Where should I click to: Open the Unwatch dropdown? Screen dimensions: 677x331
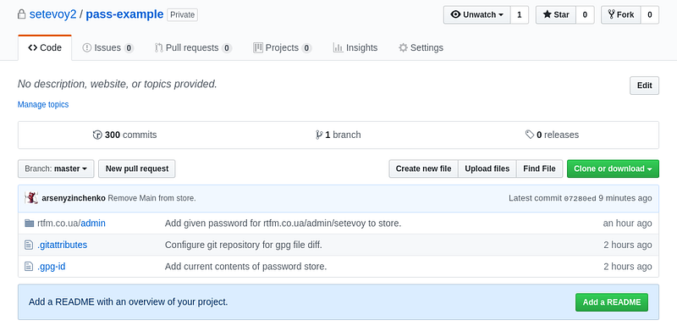476,14
